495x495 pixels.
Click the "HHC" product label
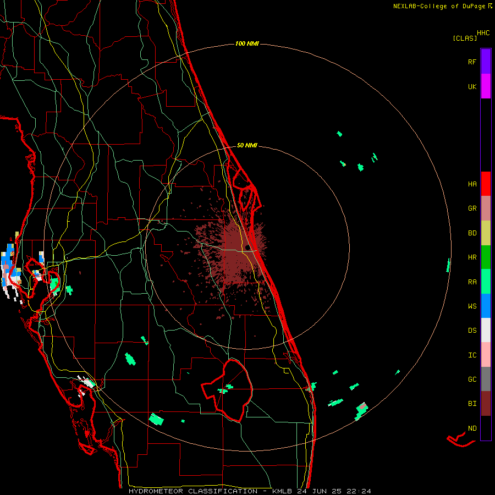point(483,33)
